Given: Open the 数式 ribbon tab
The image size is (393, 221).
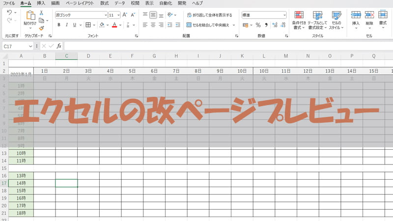Looking at the screenshot, I should pyautogui.click(x=104, y=3).
